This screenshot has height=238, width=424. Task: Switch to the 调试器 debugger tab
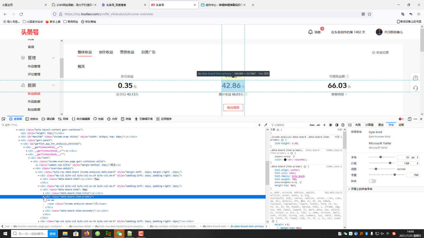(48, 119)
